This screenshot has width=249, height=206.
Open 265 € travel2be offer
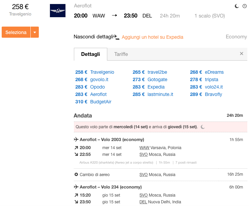tap(150, 72)
